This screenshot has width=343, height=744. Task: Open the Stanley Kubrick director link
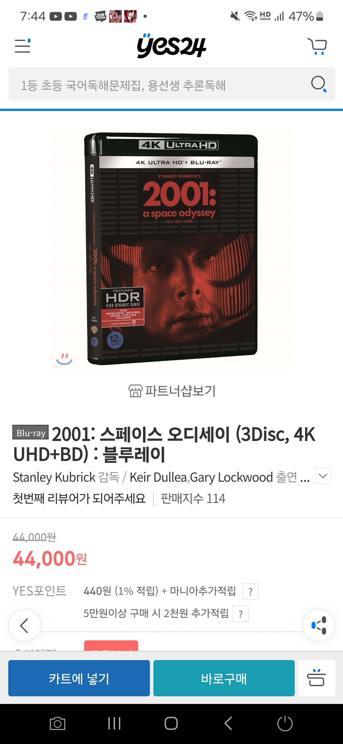point(54,477)
